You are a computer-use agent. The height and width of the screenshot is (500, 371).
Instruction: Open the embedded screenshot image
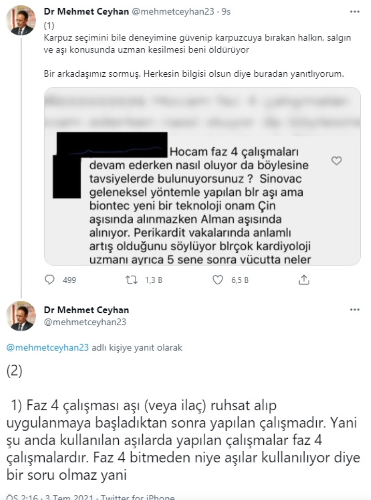point(202,176)
